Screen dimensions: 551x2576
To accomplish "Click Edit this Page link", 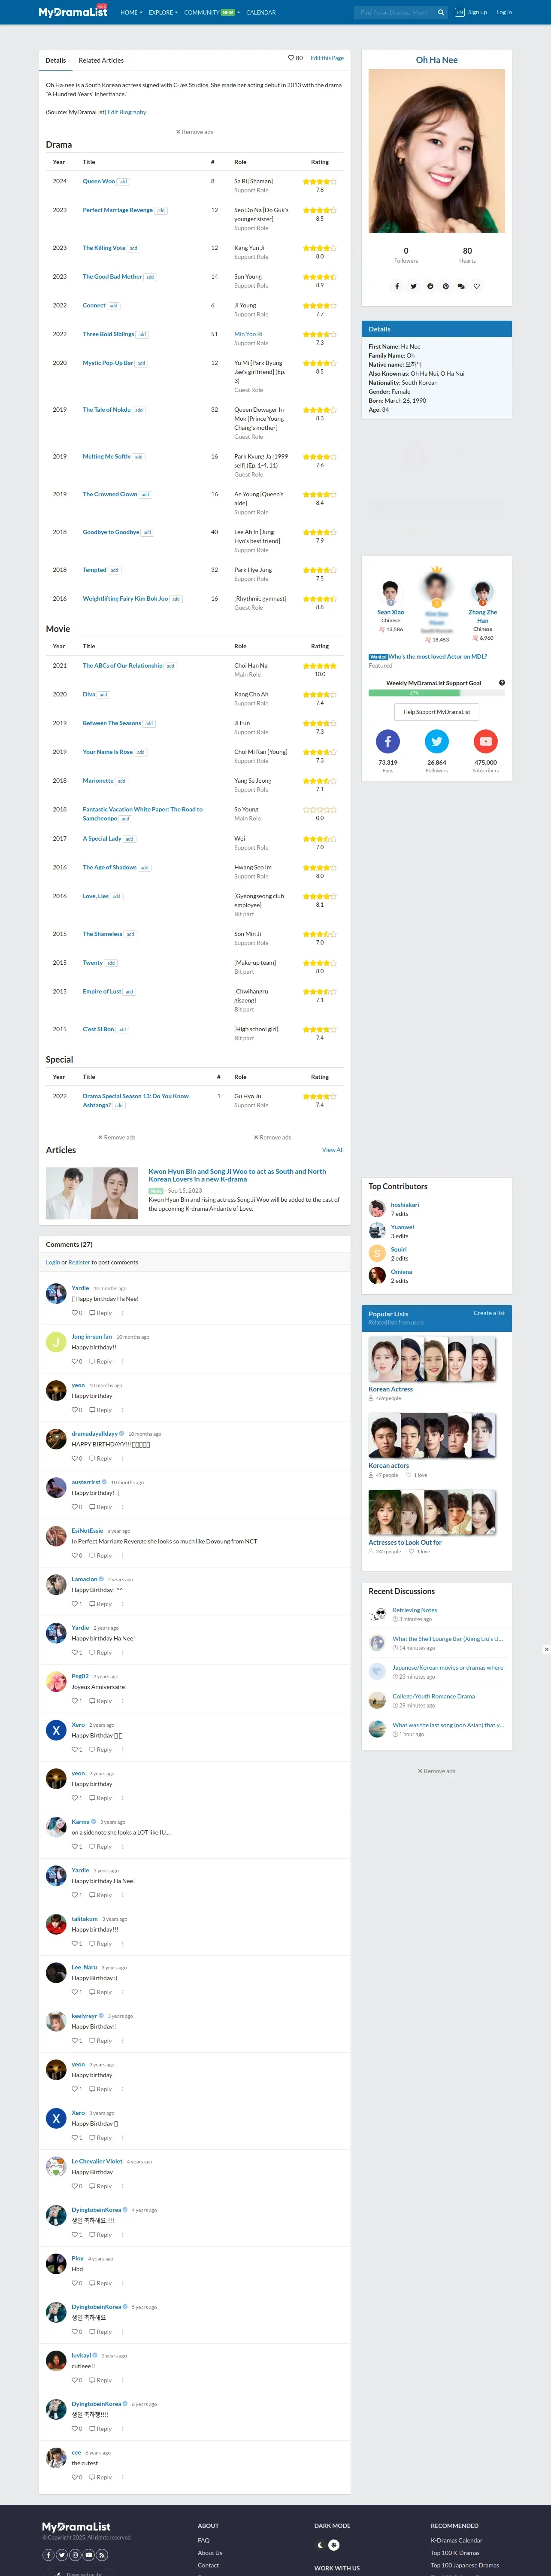I will (x=327, y=58).
